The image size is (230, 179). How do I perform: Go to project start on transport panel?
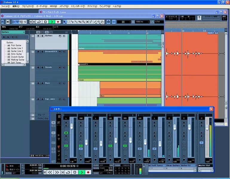pos(45,172)
